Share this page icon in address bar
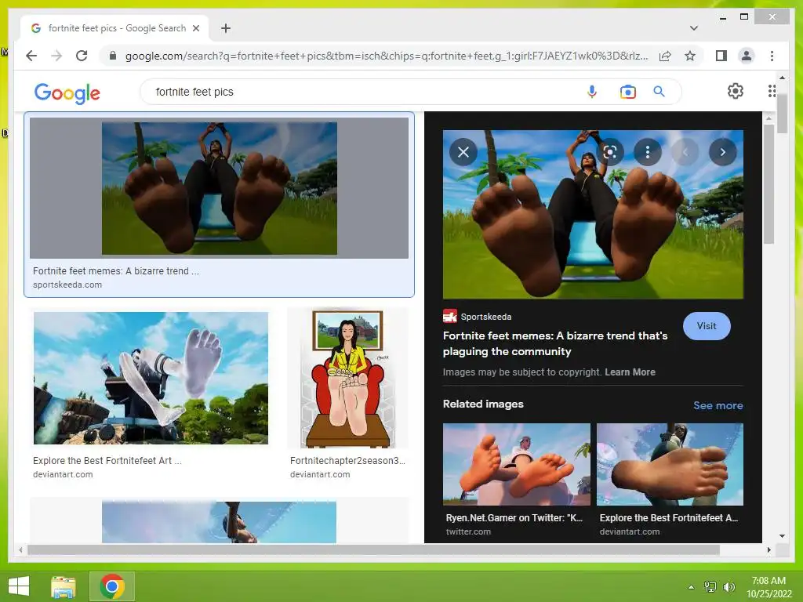 (x=665, y=56)
